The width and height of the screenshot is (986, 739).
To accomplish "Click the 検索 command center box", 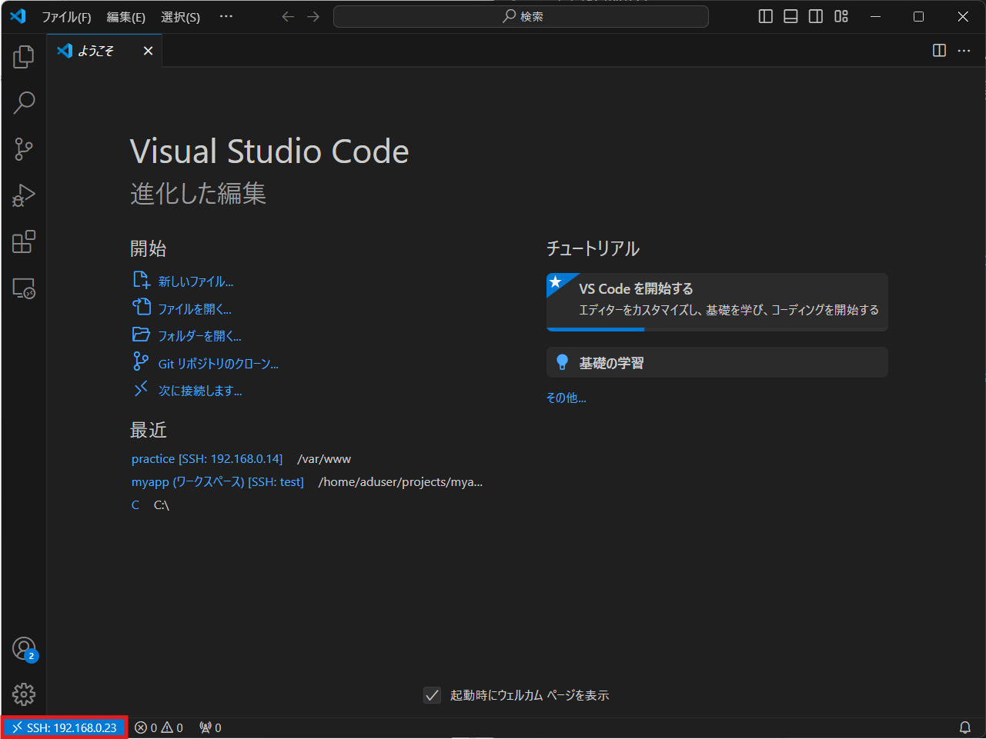I will [521, 16].
